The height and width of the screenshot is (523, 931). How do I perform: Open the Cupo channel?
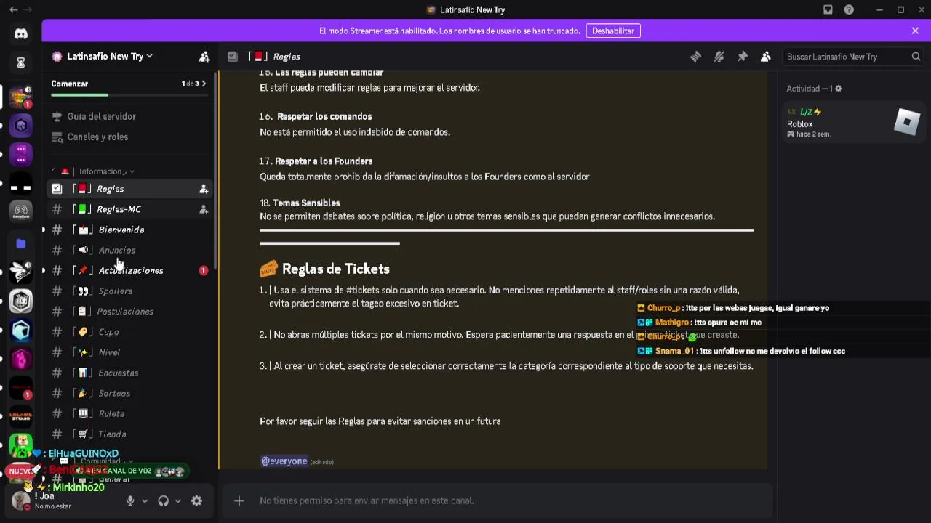point(129,332)
